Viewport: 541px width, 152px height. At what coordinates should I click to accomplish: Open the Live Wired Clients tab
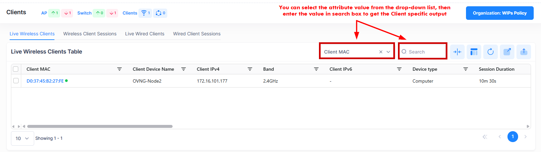coord(145,34)
